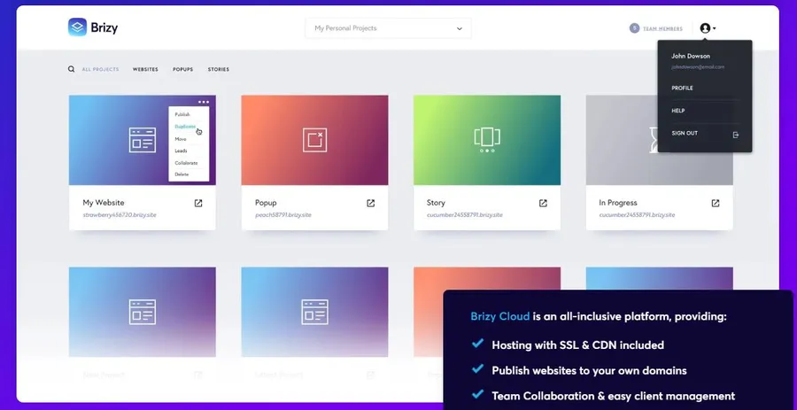This screenshot has width=797, height=410.
Task: Expand the My Personal Projects dropdown
Action: click(388, 28)
